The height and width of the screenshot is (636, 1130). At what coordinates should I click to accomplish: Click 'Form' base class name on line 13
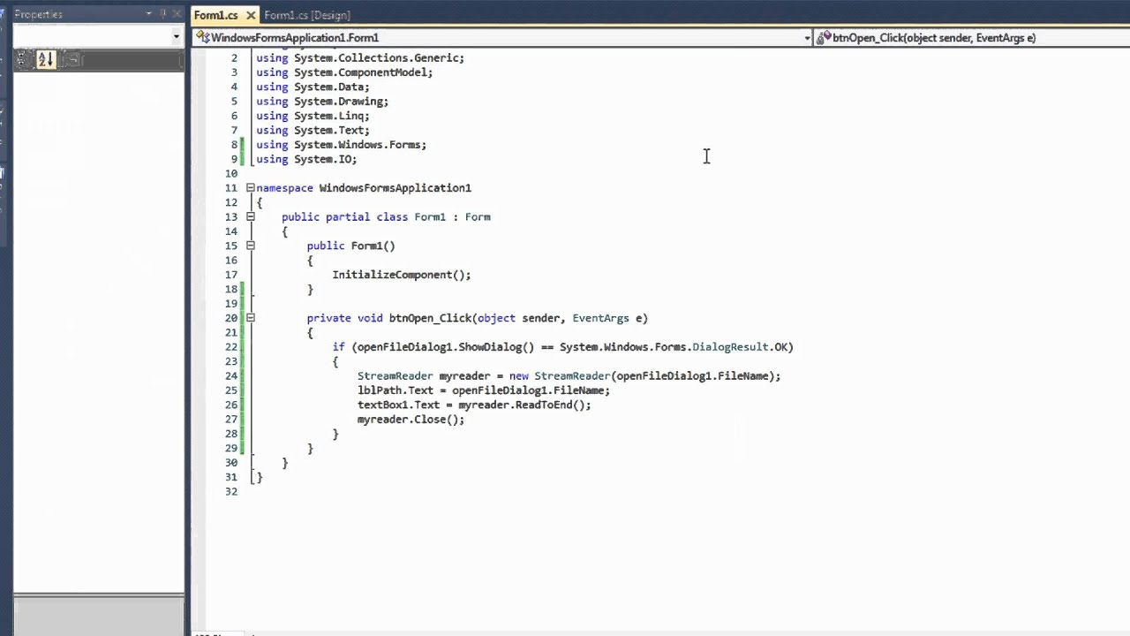[x=478, y=216]
